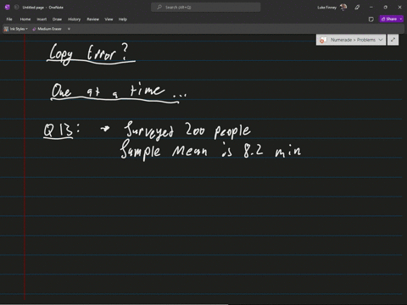
Task: Click the notebook icon beside Numerade
Action: (323, 40)
